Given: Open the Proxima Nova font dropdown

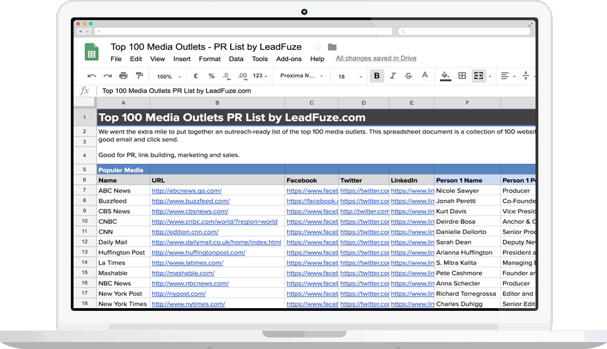Looking at the screenshot, I should [x=301, y=75].
